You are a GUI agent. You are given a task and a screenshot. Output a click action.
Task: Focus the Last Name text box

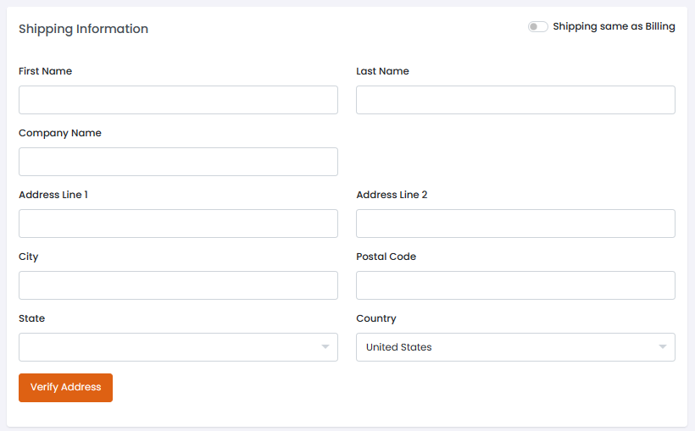point(515,100)
